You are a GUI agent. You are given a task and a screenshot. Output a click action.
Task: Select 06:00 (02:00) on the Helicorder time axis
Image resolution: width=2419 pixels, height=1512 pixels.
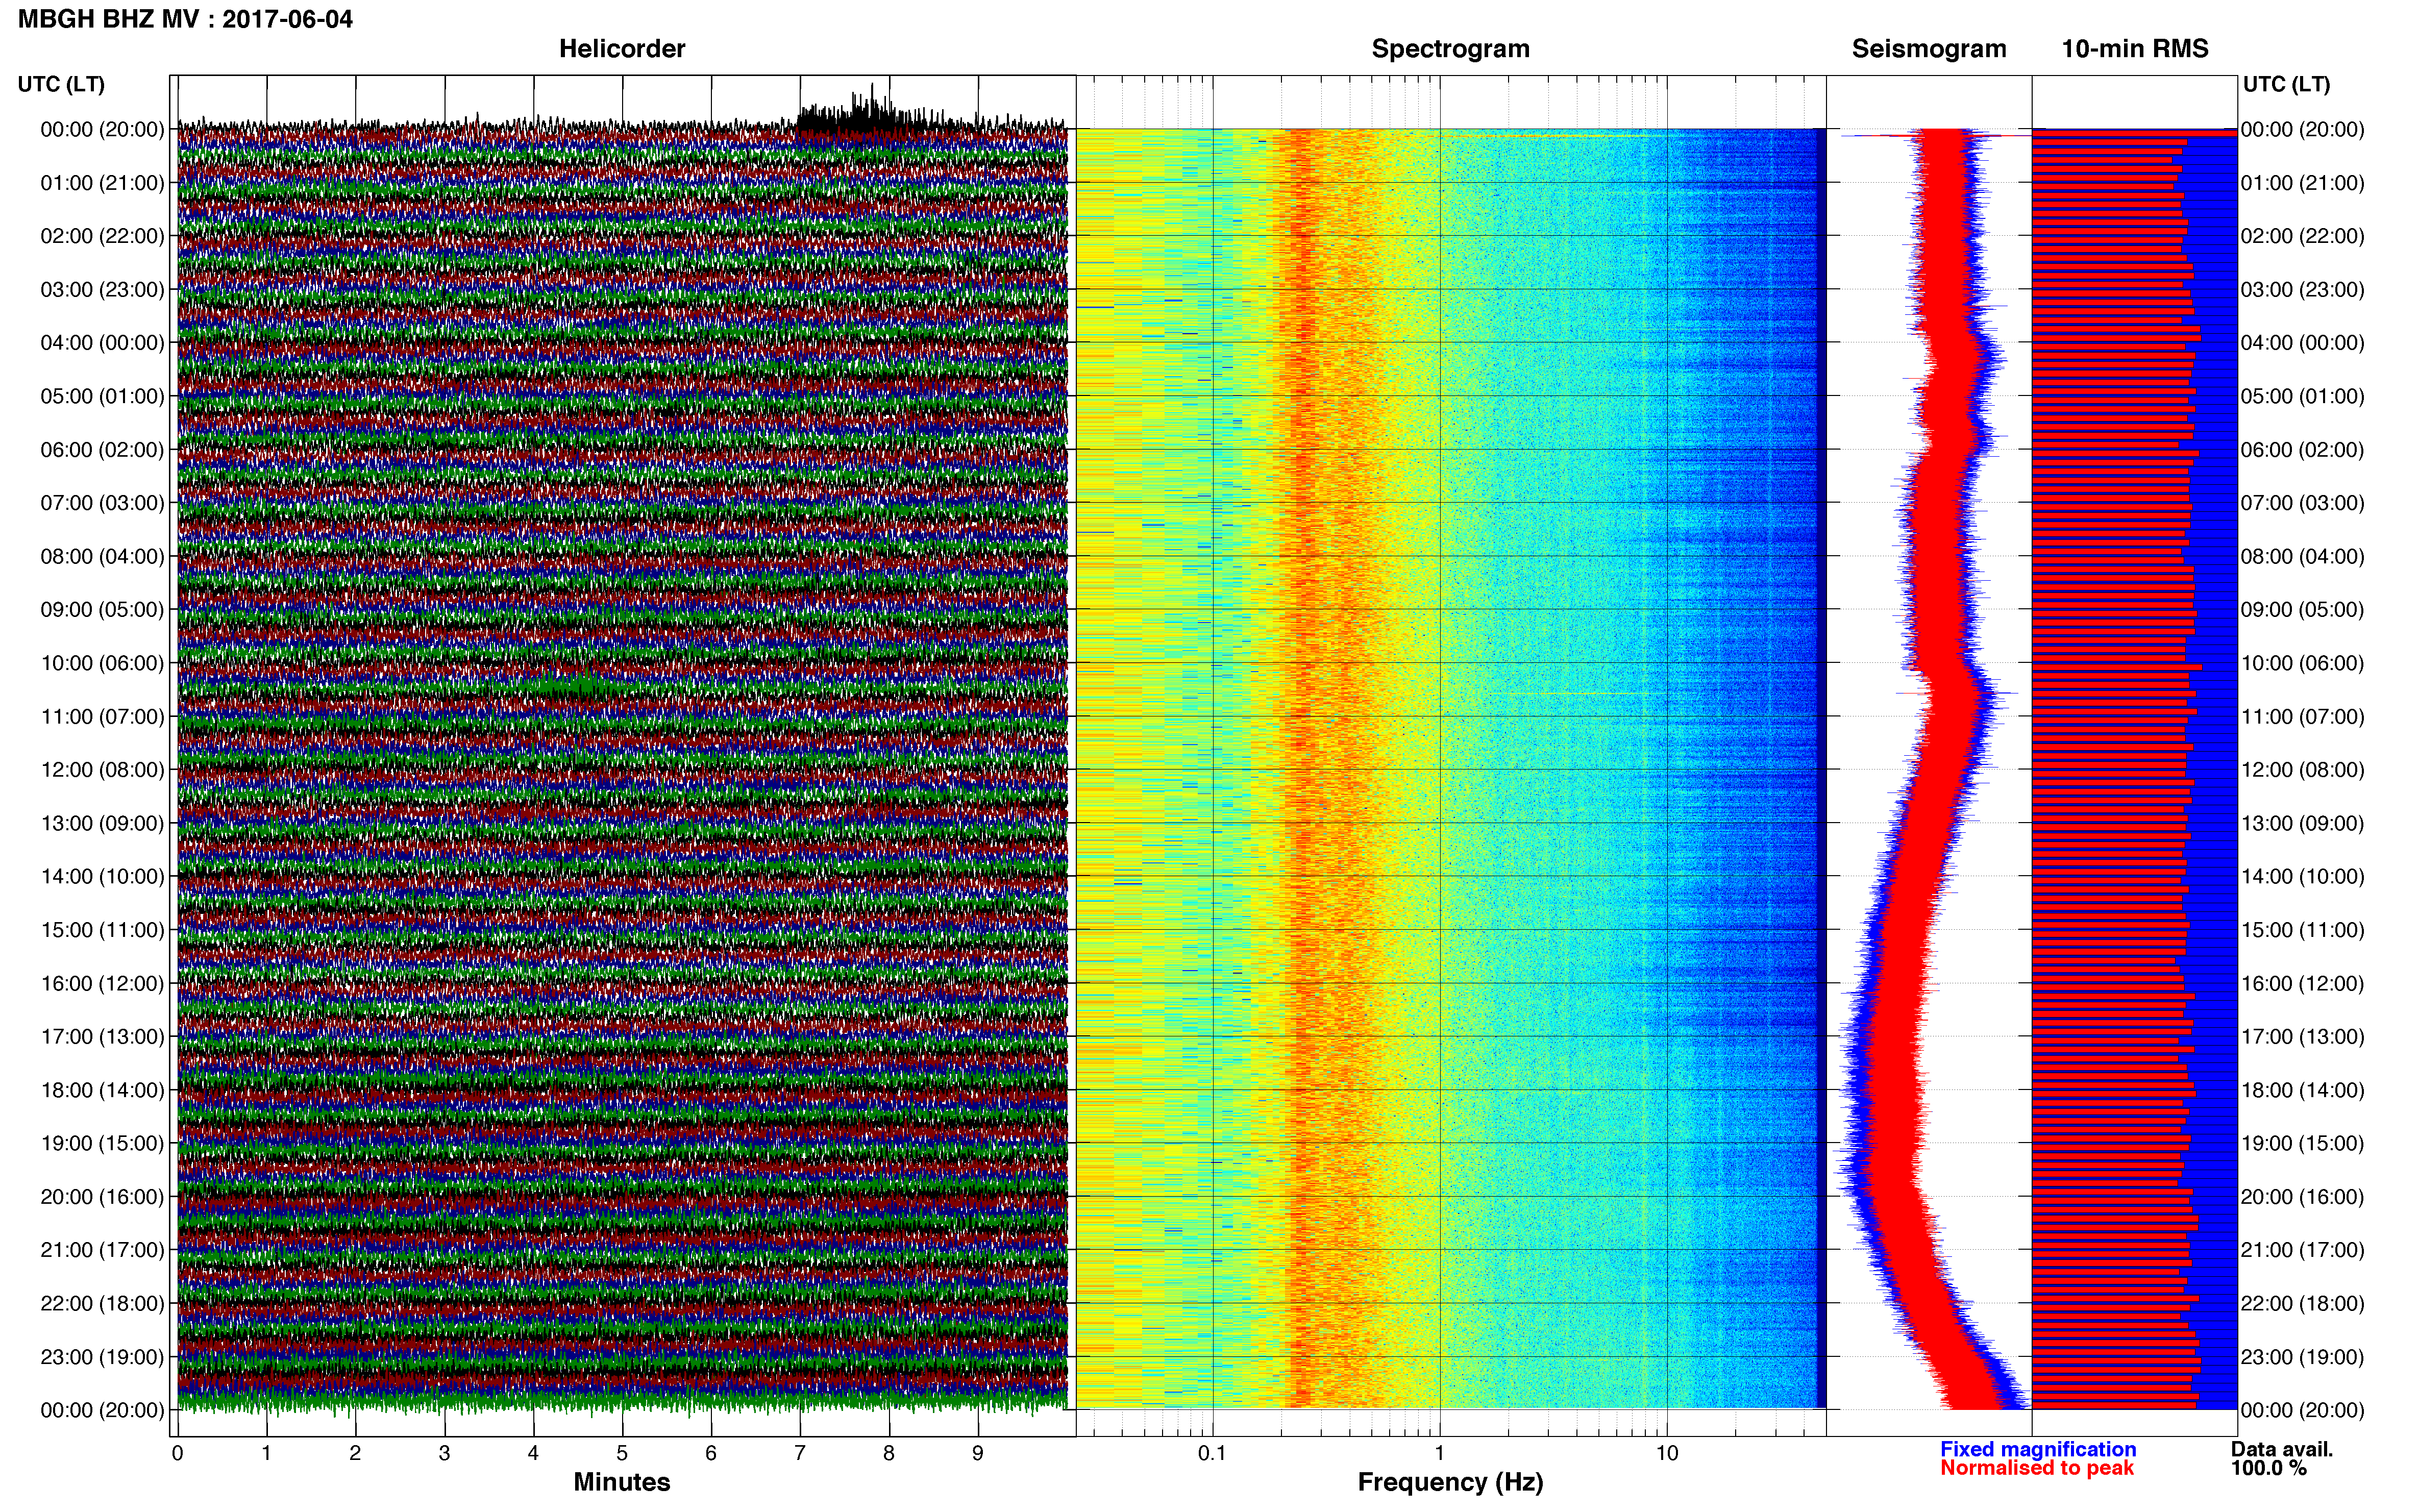coord(102,450)
